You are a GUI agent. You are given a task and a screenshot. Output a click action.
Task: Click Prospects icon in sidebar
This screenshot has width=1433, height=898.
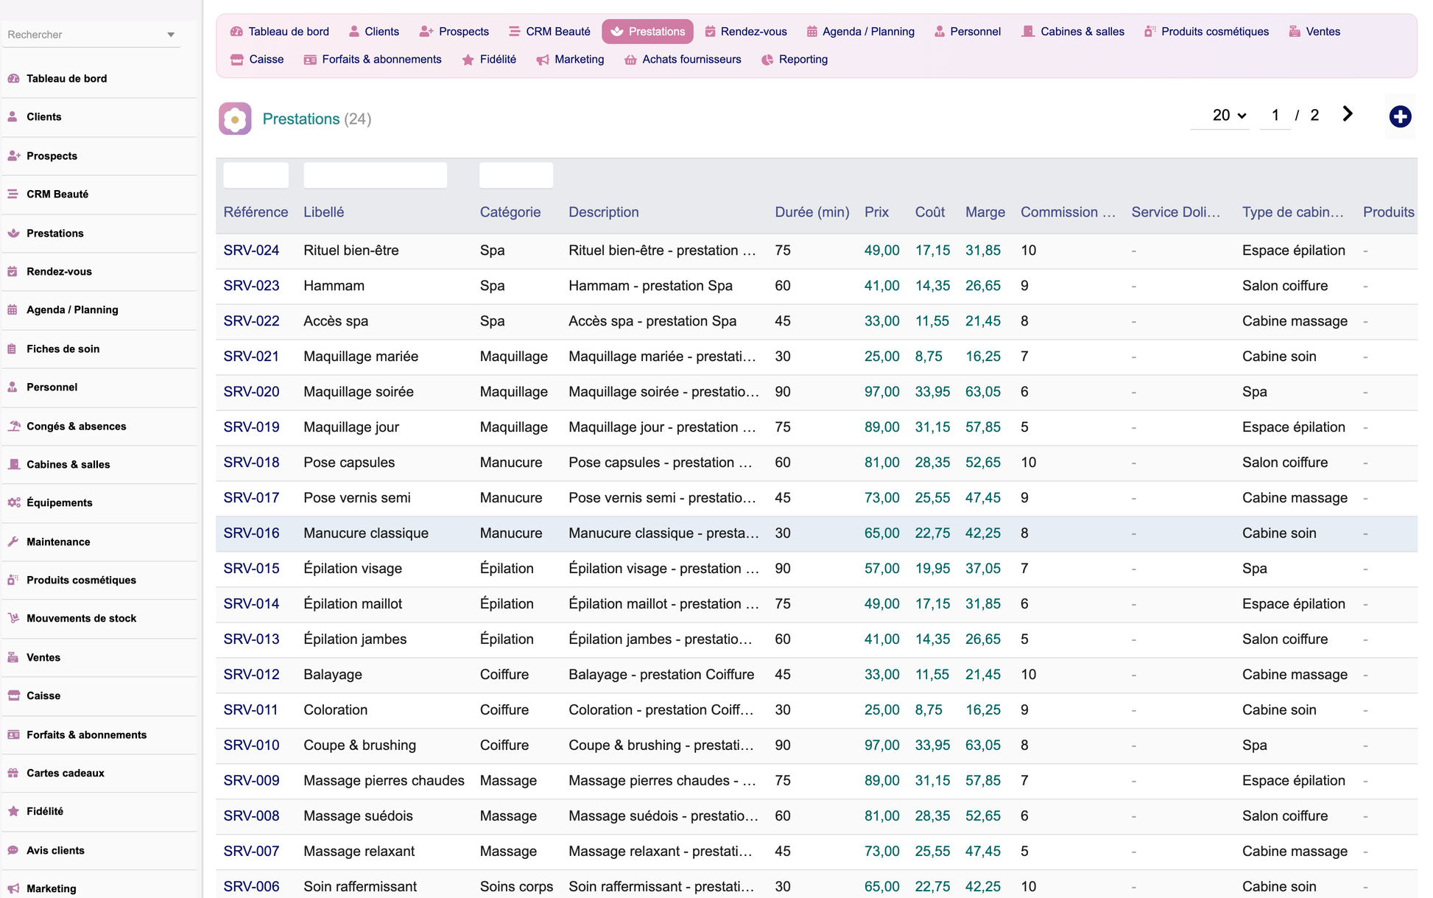[x=13, y=155]
